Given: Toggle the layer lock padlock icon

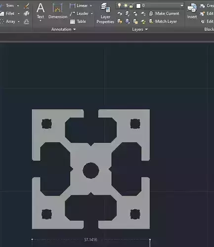Looking at the screenshot, I should pos(131,6).
